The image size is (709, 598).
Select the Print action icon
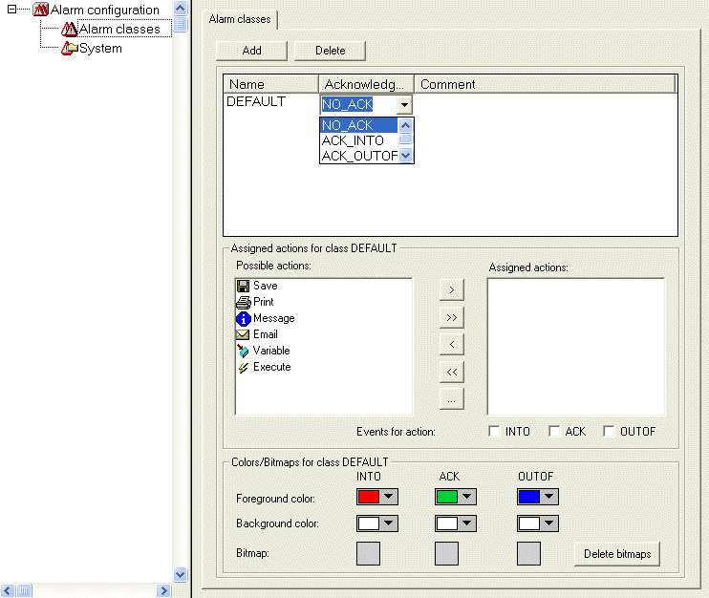pos(243,302)
